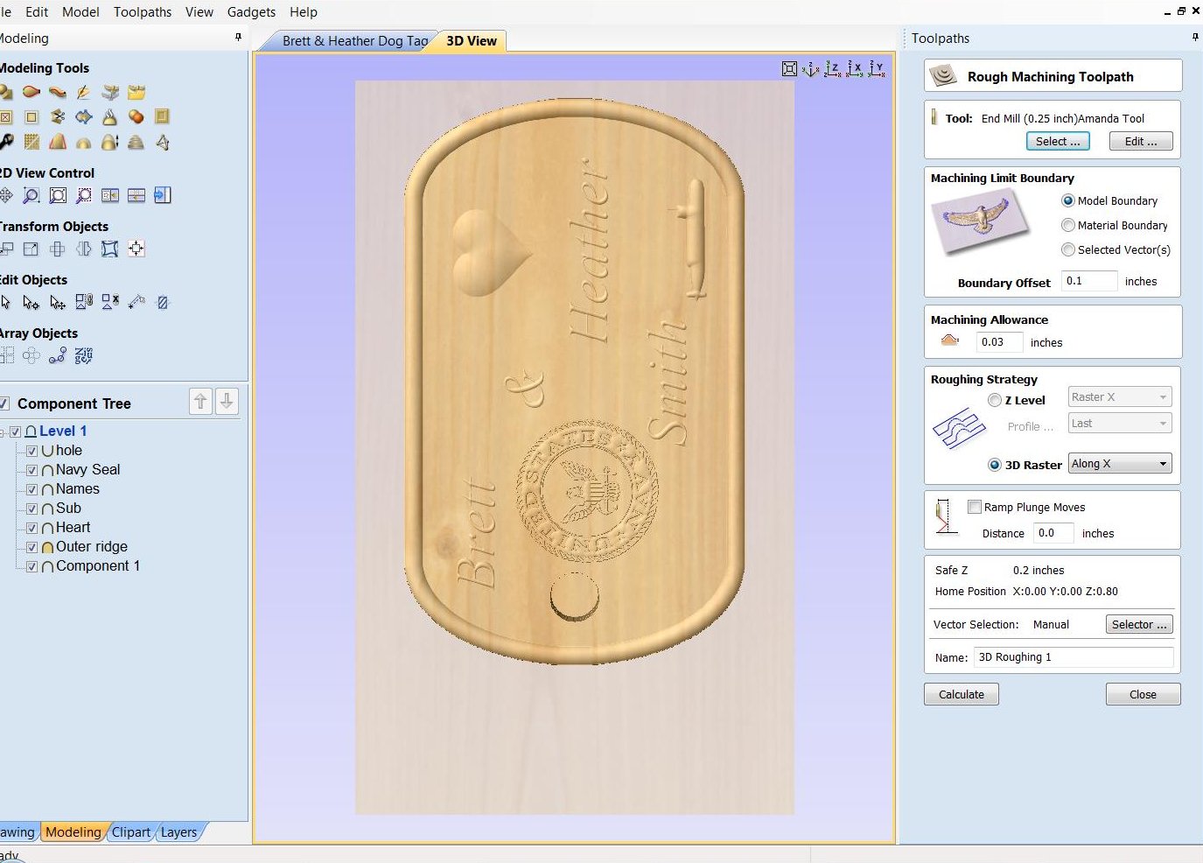The image size is (1203, 863).
Task: Select the Set Size scale objects tool
Action: pos(31,249)
